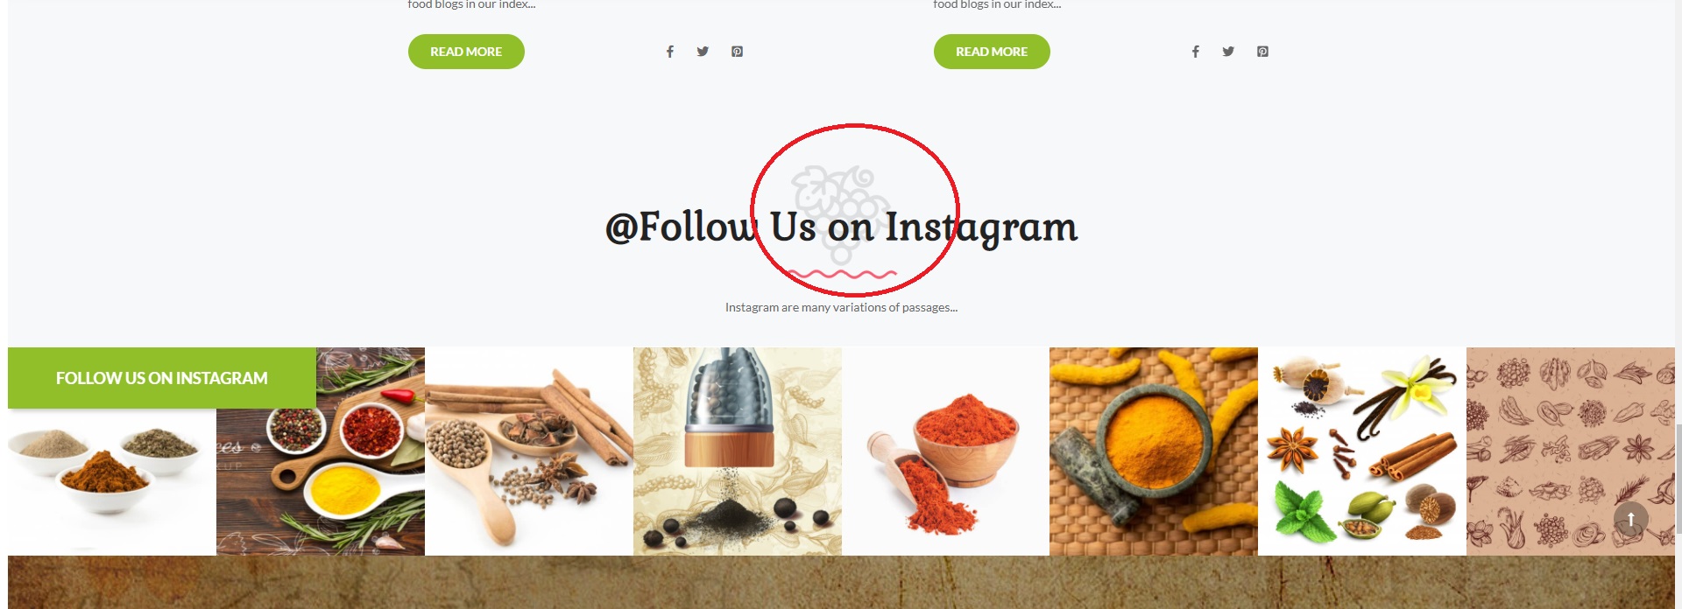Image resolution: width=1682 pixels, height=609 pixels.
Task: Click the FOLLOW US ON INSTAGRAM banner
Action: click(162, 378)
